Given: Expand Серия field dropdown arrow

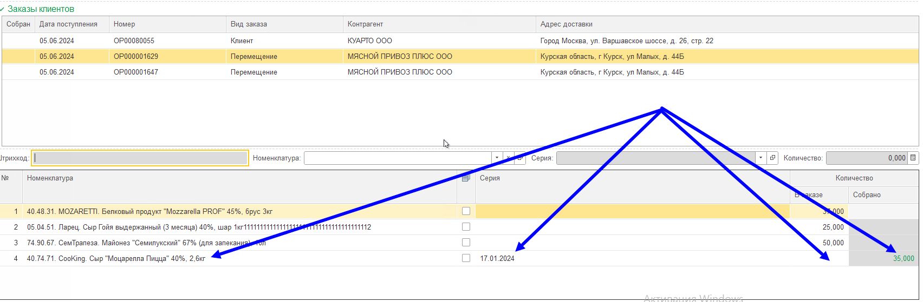Looking at the screenshot, I should coord(761,158).
